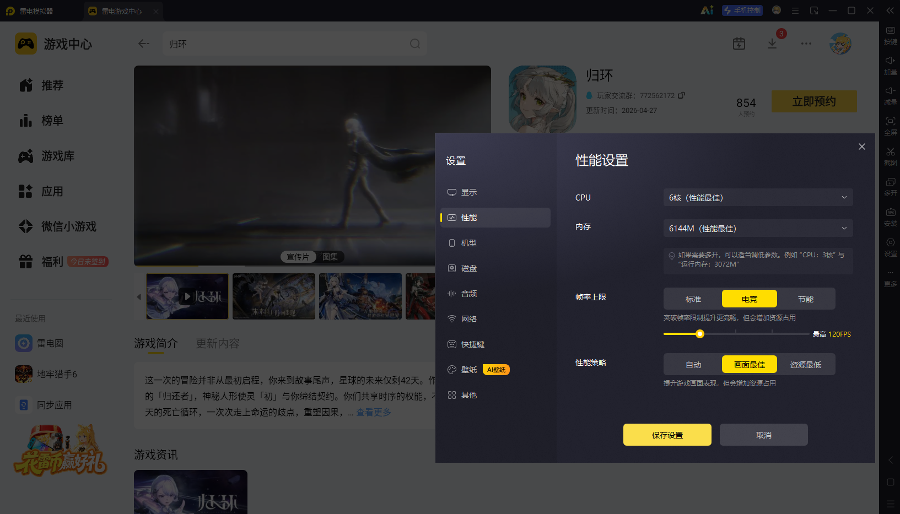This screenshot has height=514, width=900.
Task: Copy the player group number 772562172
Action: coord(681,95)
